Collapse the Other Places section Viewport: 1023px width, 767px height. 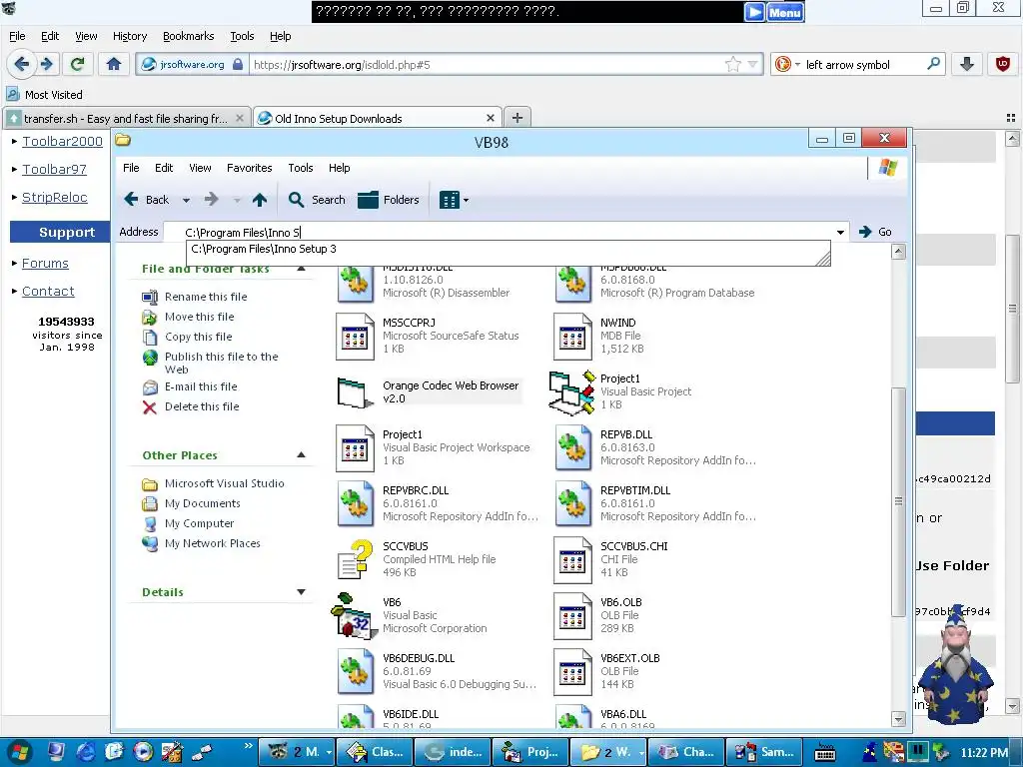301,454
